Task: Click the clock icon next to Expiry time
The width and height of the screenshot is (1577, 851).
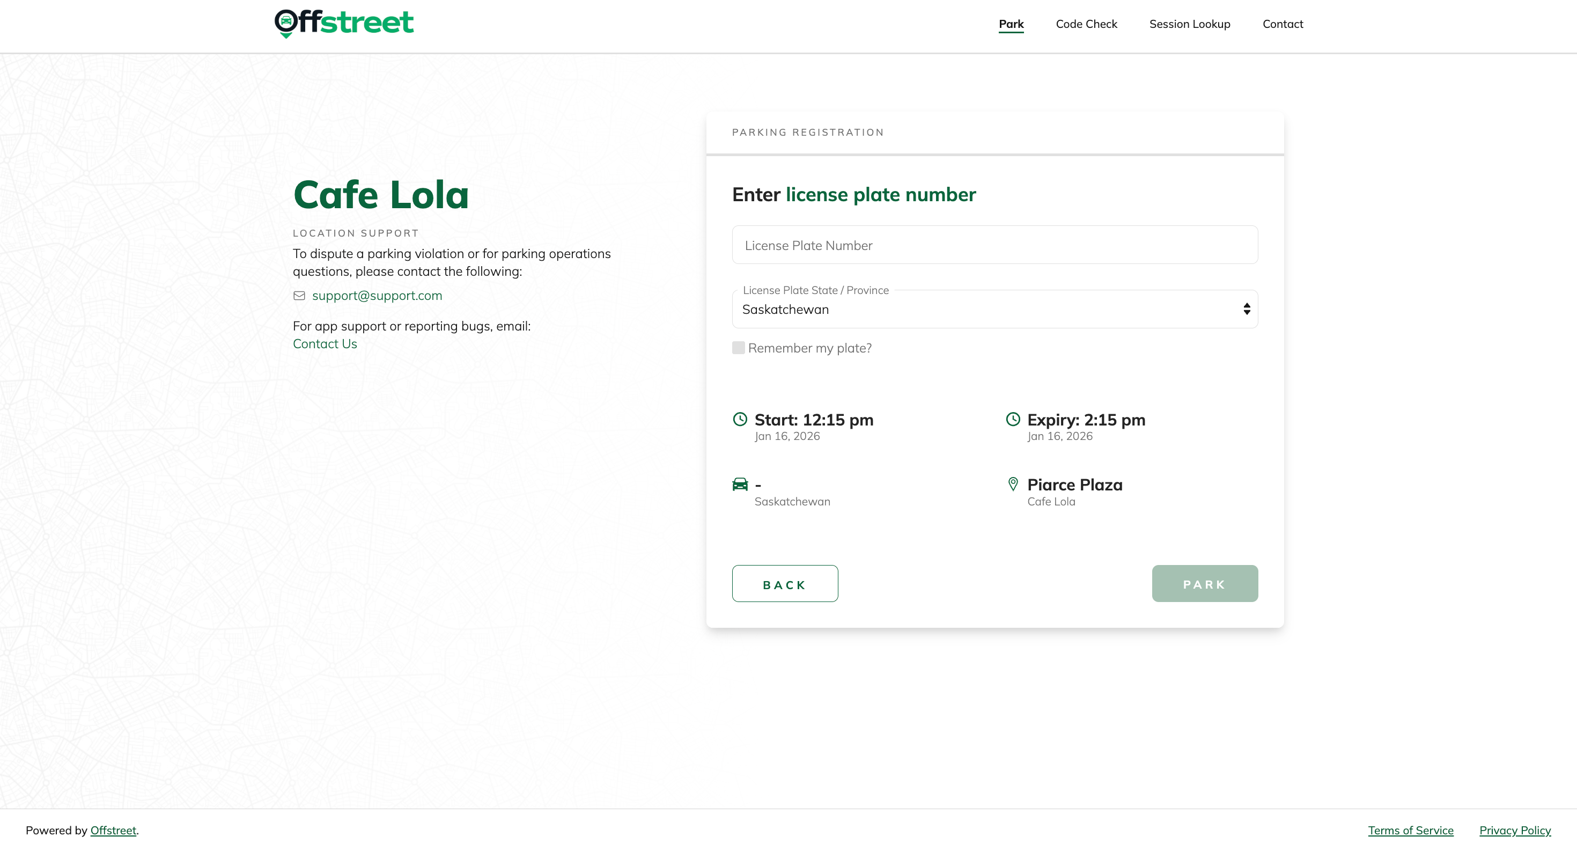Action: click(1013, 420)
